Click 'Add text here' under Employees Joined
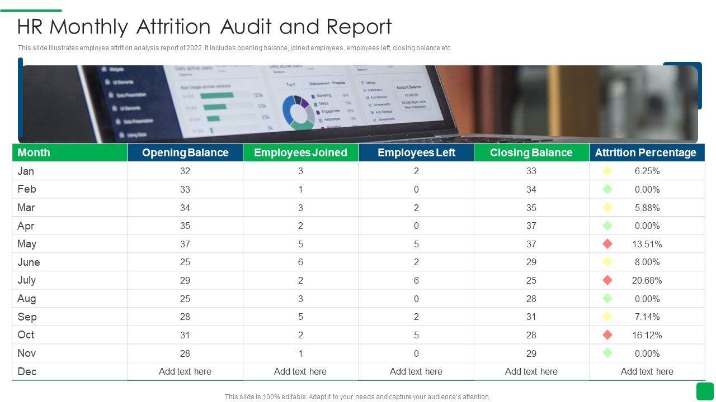This screenshot has height=402, width=716. [x=300, y=371]
